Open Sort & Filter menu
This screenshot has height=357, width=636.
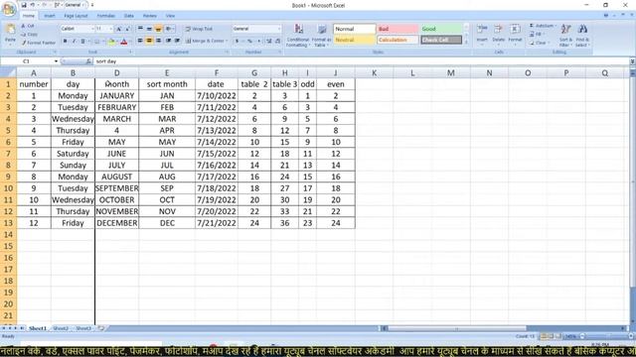click(565, 36)
